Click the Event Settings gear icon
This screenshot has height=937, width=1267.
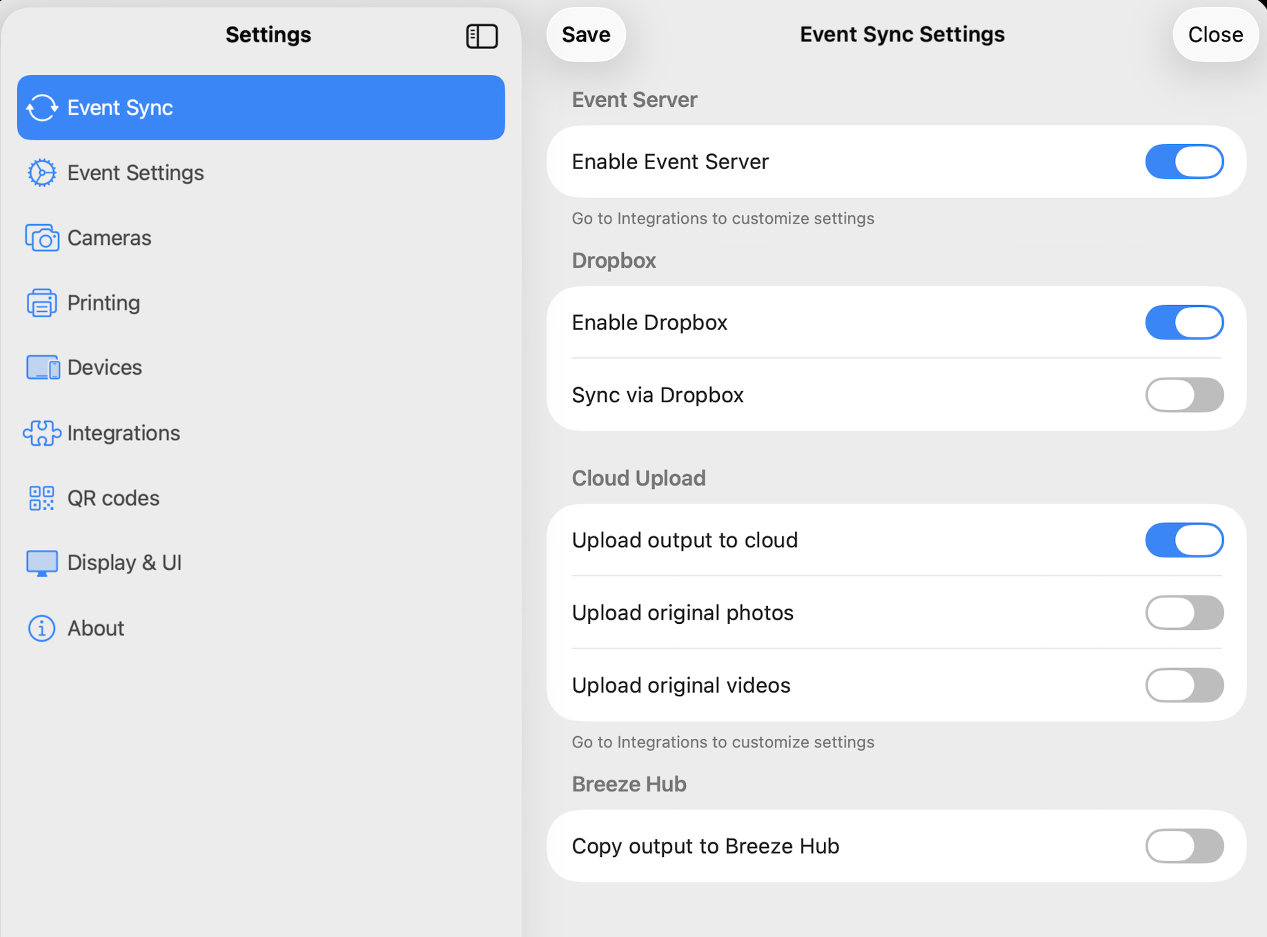click(x=42, y=172)
